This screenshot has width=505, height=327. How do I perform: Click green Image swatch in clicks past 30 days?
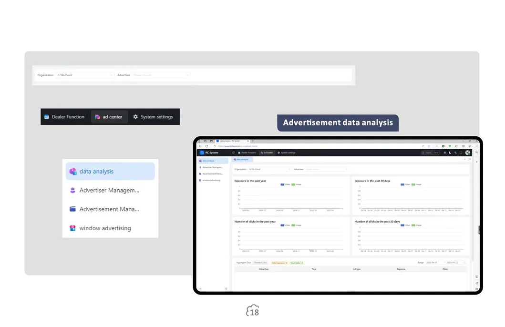pyautogui.click(x=413, y=225)
